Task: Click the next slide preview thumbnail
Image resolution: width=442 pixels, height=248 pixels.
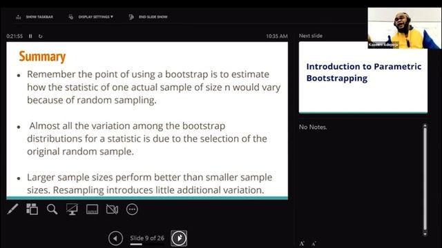Action: point(363,77)
